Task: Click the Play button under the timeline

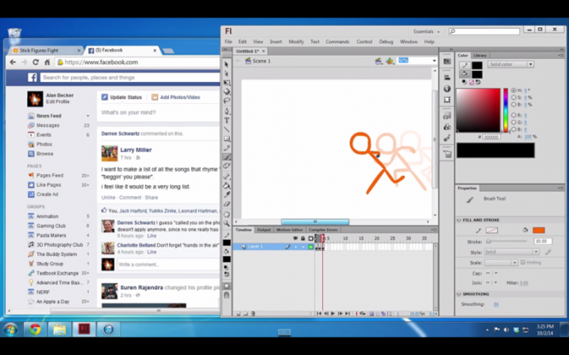Action: (x=331, y=313)
